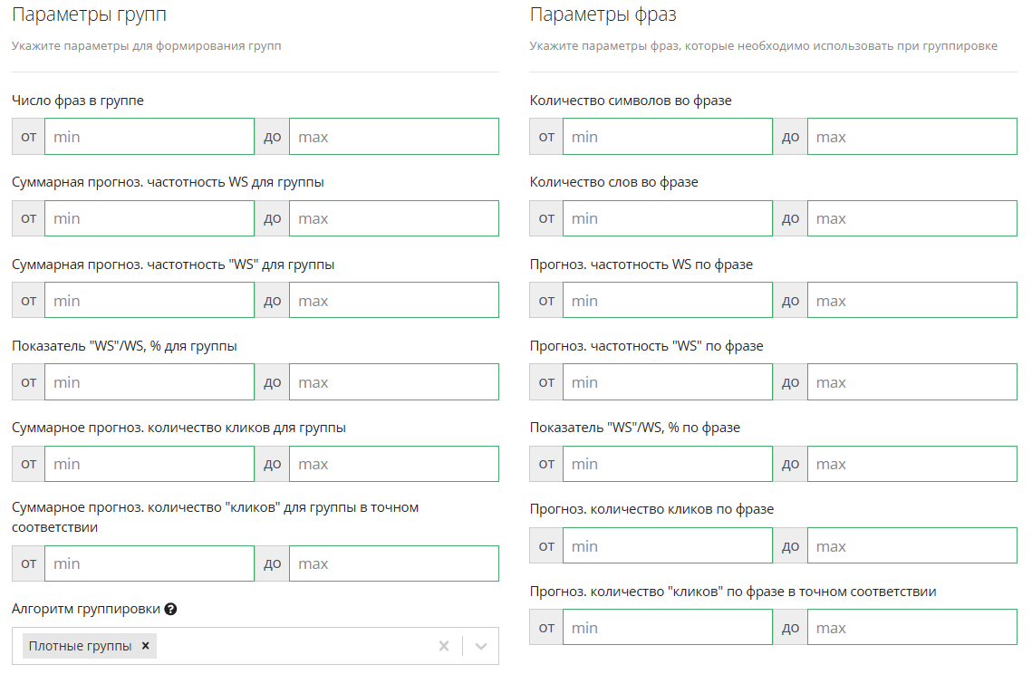Click max for phrase "кликов" в точном соответствии
The width and height of the screenshot is (1032, 674).
pos(911,628)
